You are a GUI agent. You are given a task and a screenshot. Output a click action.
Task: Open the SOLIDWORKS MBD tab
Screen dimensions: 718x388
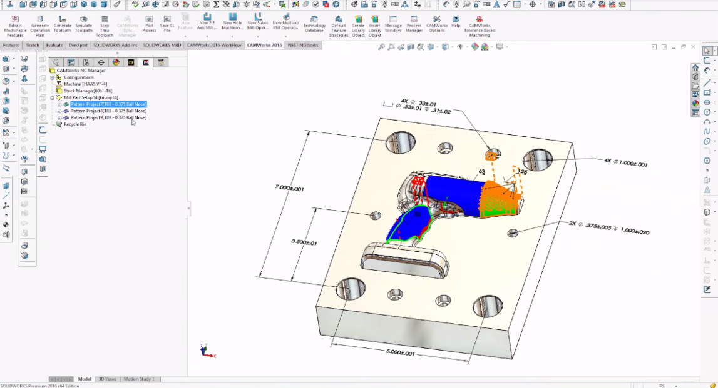(162, 45)
